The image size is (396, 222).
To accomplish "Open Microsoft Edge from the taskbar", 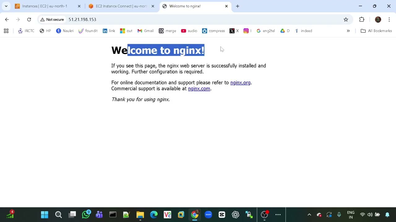I will tap(154, 215).
